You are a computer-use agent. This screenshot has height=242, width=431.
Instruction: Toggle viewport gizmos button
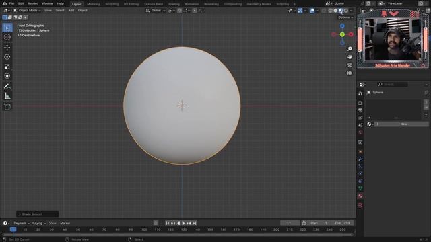[300, 11]
